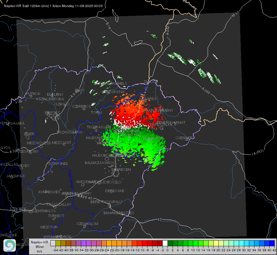Click the white swatch between -2 and 0
This screenshot has width=277, height=255.
coord(165,243)
